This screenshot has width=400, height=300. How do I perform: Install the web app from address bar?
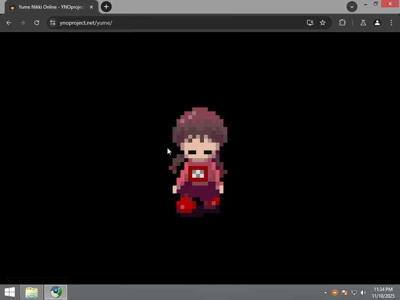[310, 23]
